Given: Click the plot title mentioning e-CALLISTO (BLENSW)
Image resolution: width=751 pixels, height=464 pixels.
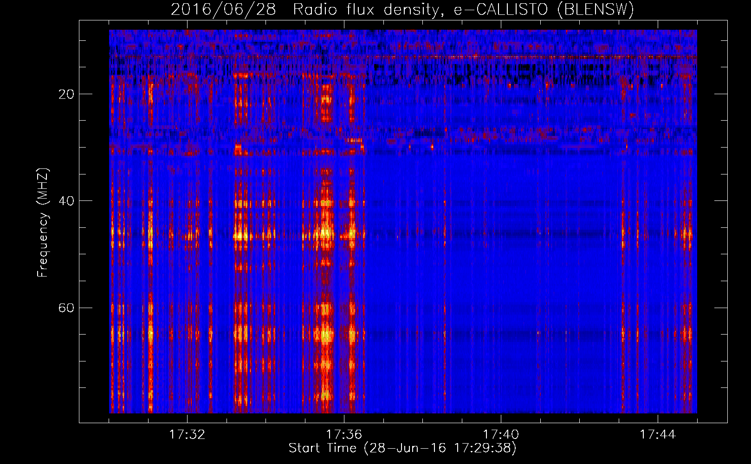Looking at the screenshot, I should click(x=402, y=9).
